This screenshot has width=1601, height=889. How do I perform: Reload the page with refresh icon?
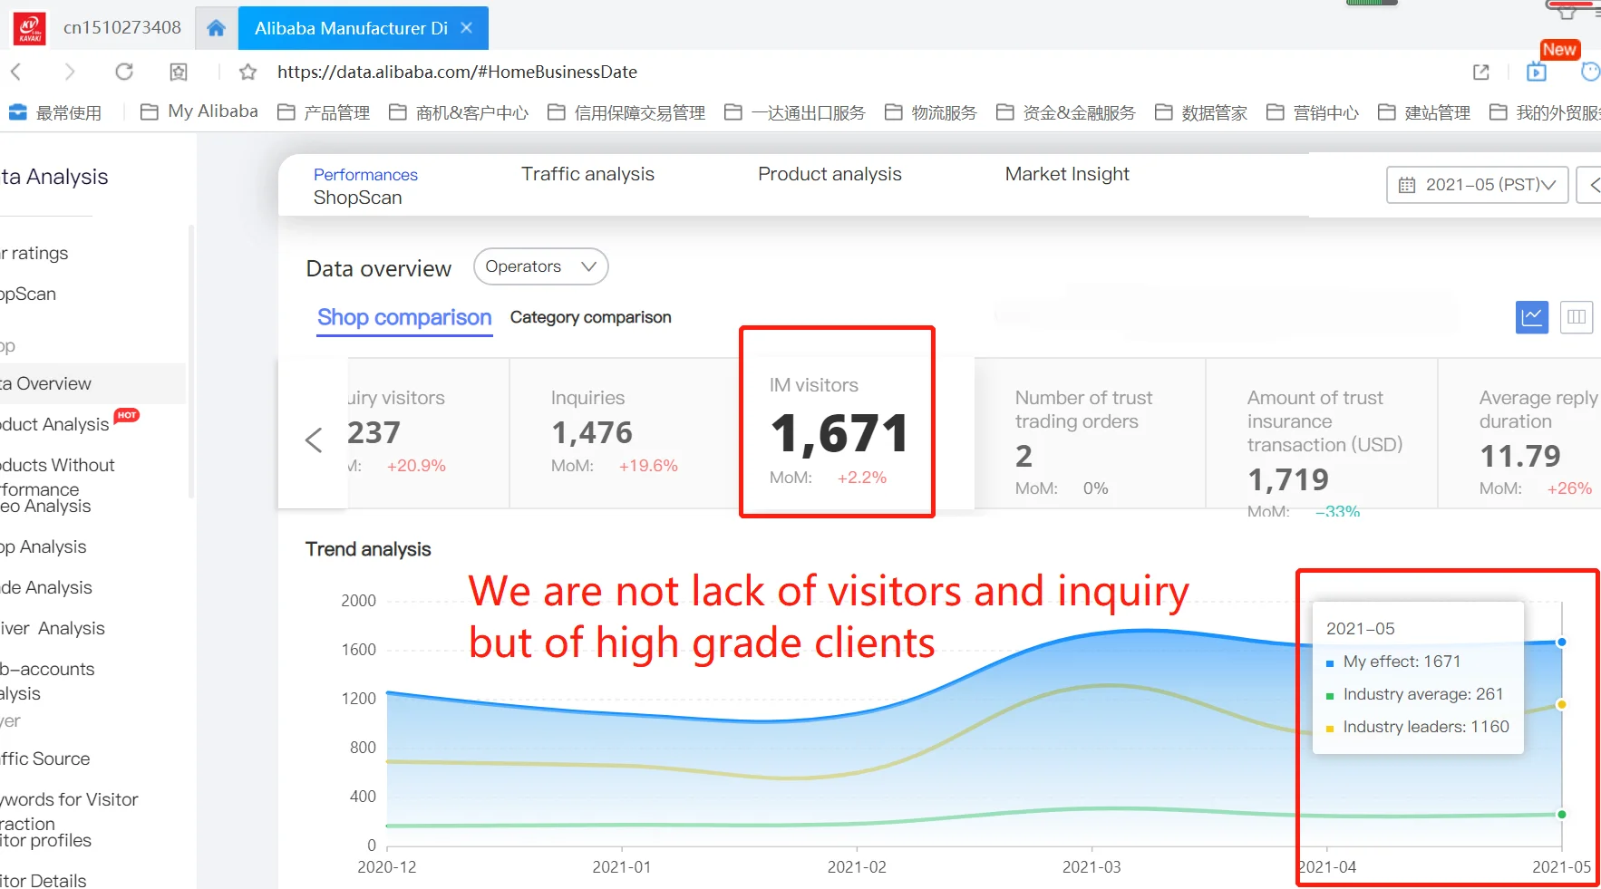(x=124, y=72)
